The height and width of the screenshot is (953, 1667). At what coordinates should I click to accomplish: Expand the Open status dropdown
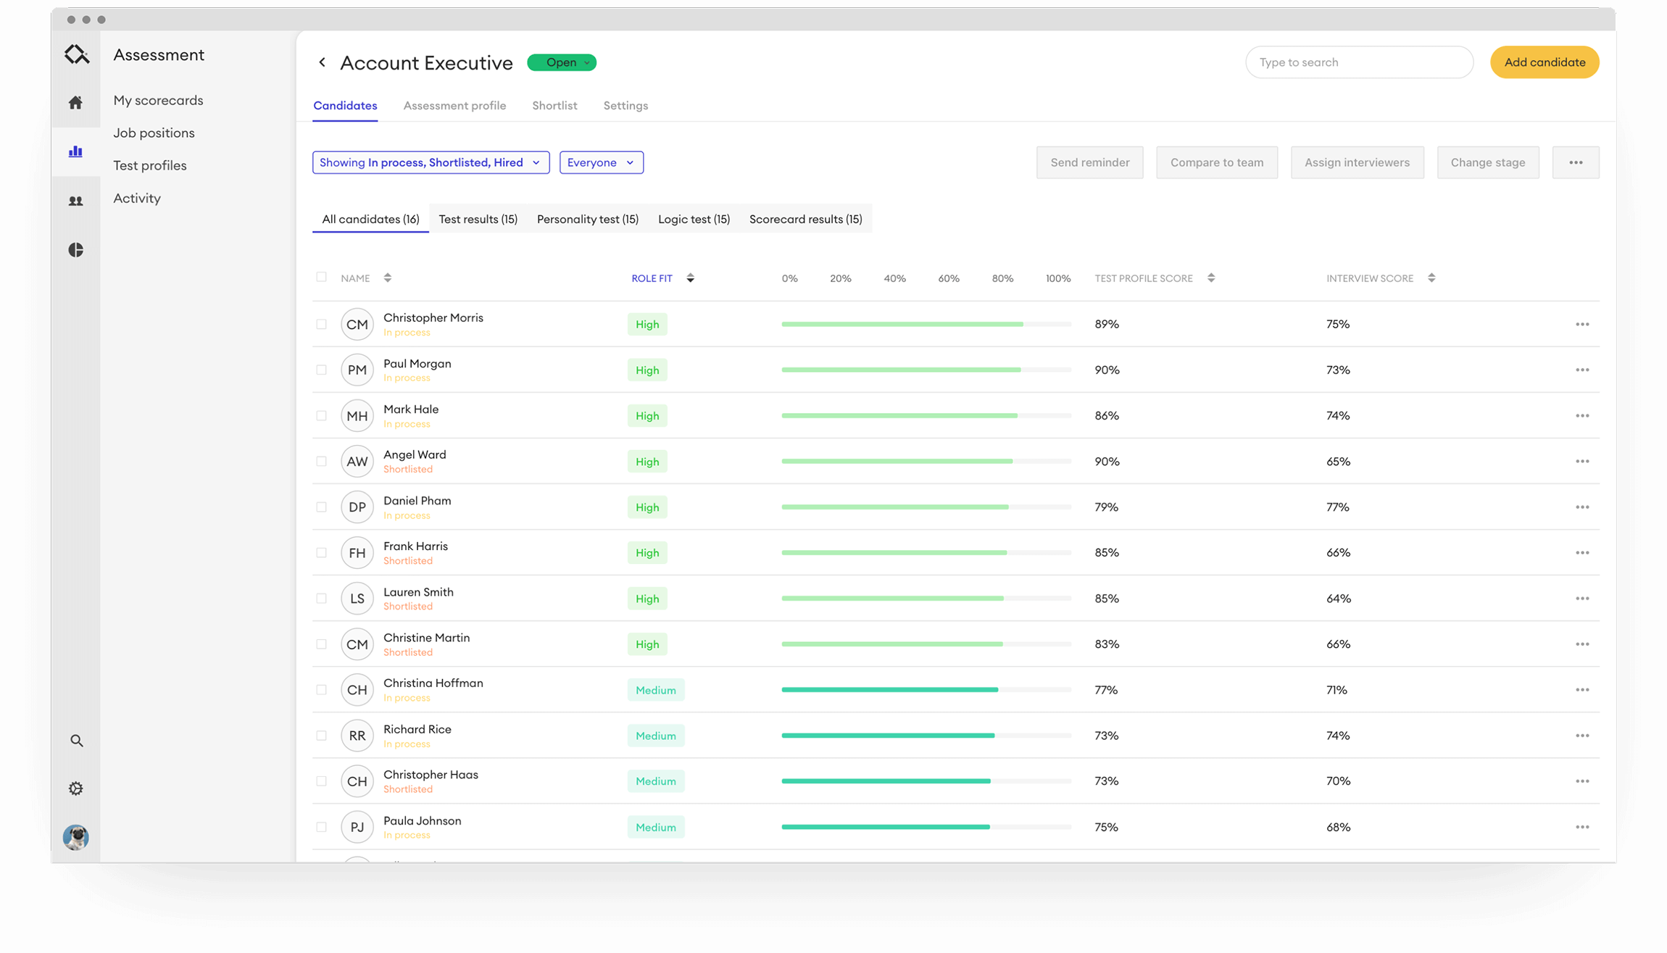(x=562, y=62)
